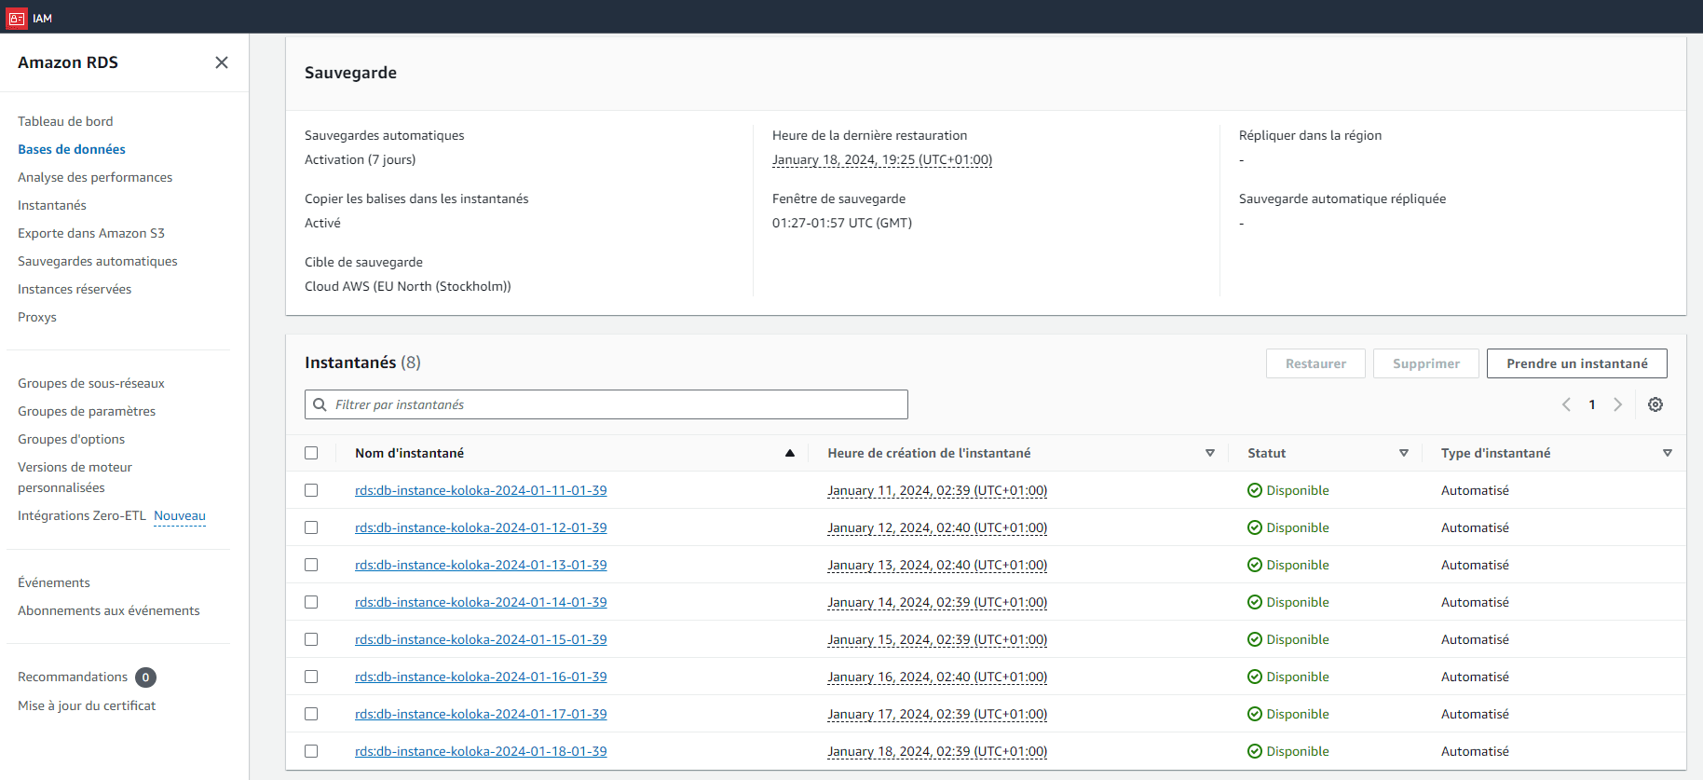The height and width of the screenshot is (780, 1703).
Task: Click the IAM service icon in top bar
Action: click(x=17, y=18)
